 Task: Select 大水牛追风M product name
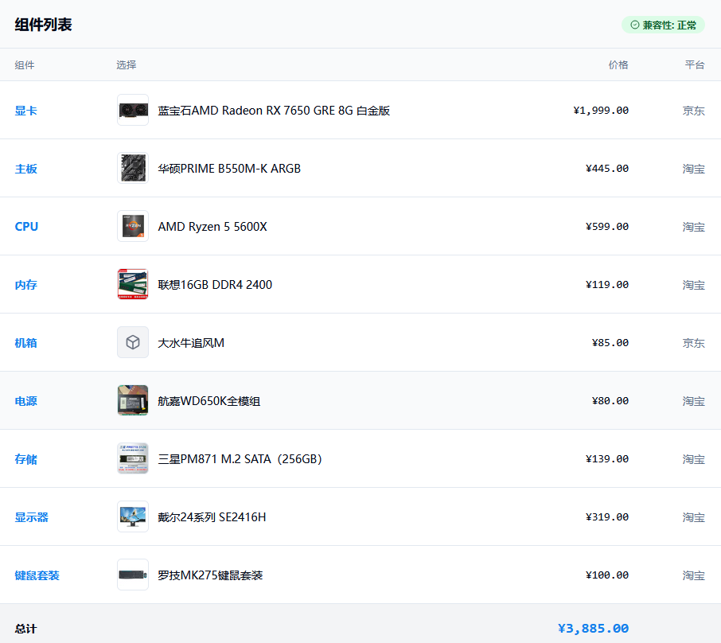click(191, 343)
